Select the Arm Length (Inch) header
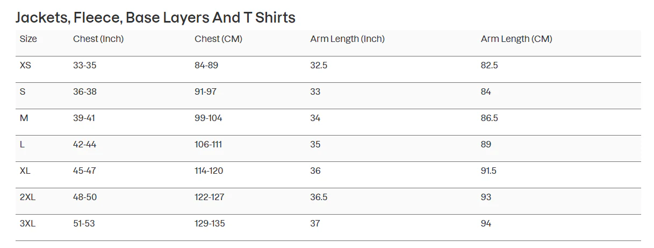The image size is (654, 248). pos(347,39)
